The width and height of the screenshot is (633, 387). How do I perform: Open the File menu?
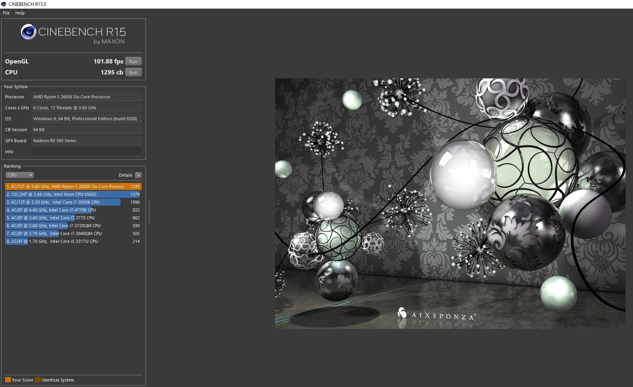coord(6,13)
